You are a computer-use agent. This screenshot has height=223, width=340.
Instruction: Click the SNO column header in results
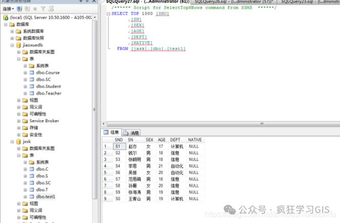[x=119, y=140]
